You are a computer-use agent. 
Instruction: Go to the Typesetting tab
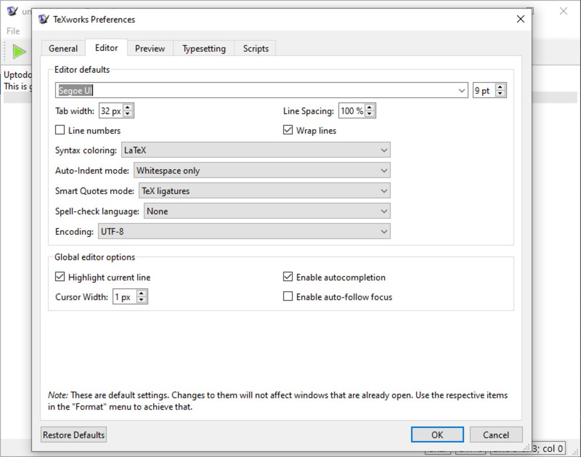click(204, 49)
